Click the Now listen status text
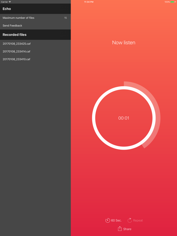 124,43
